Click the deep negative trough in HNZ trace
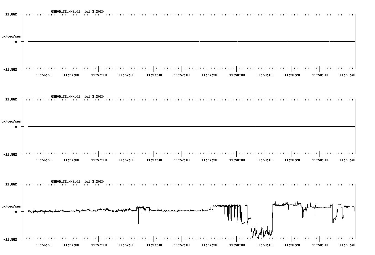The height and width of the screenshot is (255, 375). 262,231
